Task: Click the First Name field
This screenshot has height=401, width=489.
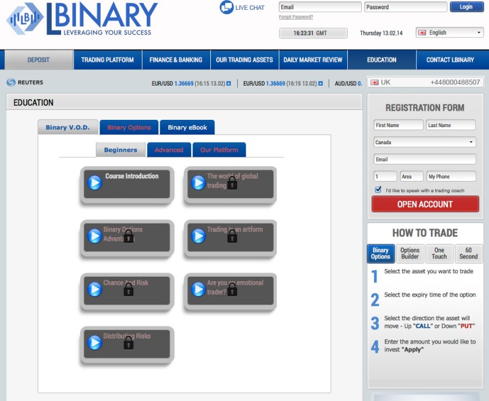Action: coord(399,125)
